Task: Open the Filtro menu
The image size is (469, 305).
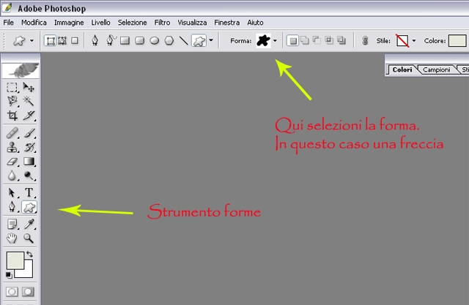Action: pyautogui.click(x=163, y=23)
